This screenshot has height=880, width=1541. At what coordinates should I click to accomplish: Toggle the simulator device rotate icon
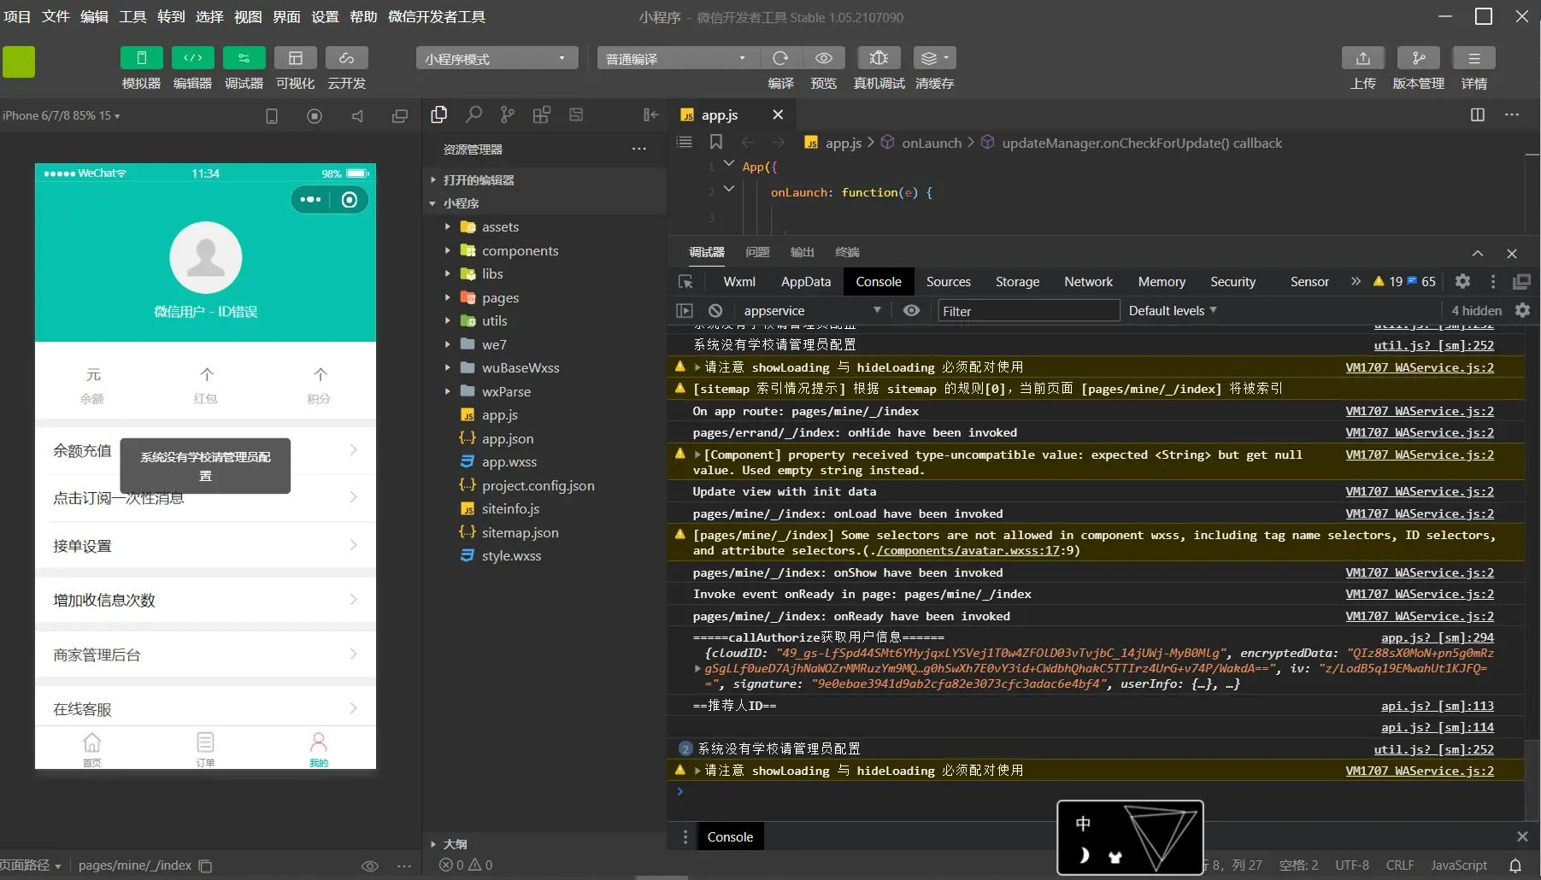point(272,116)
